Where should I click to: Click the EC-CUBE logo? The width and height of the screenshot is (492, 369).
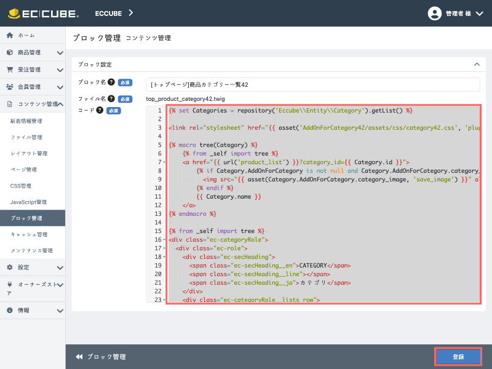coord(43,14)
